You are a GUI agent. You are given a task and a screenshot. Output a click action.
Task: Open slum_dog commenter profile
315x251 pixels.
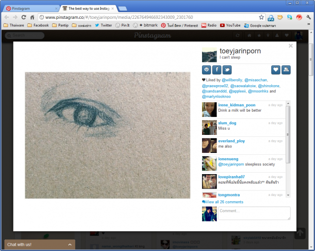(227, 123)
